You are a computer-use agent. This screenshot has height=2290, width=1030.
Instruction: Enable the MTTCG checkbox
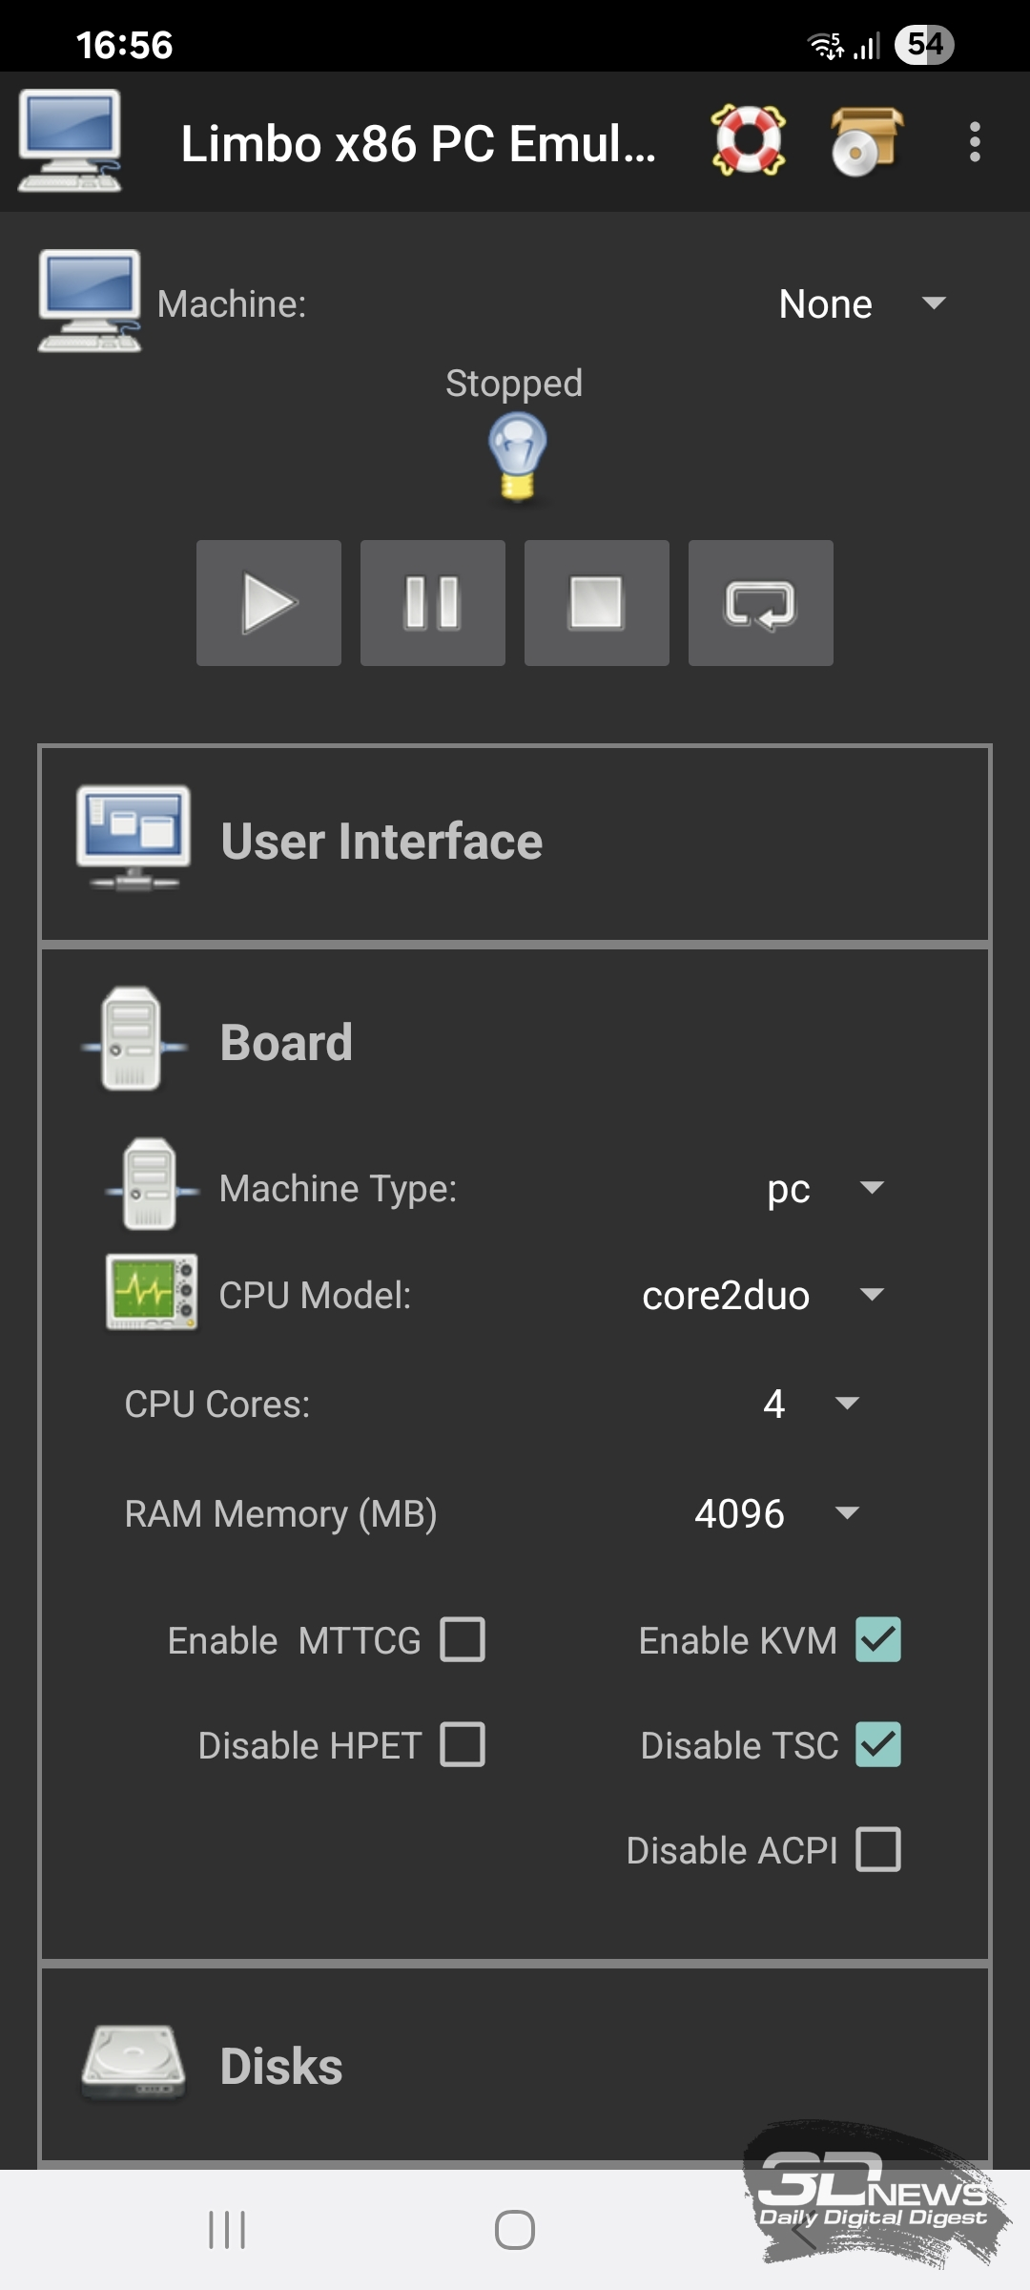tap(463, 1639)
